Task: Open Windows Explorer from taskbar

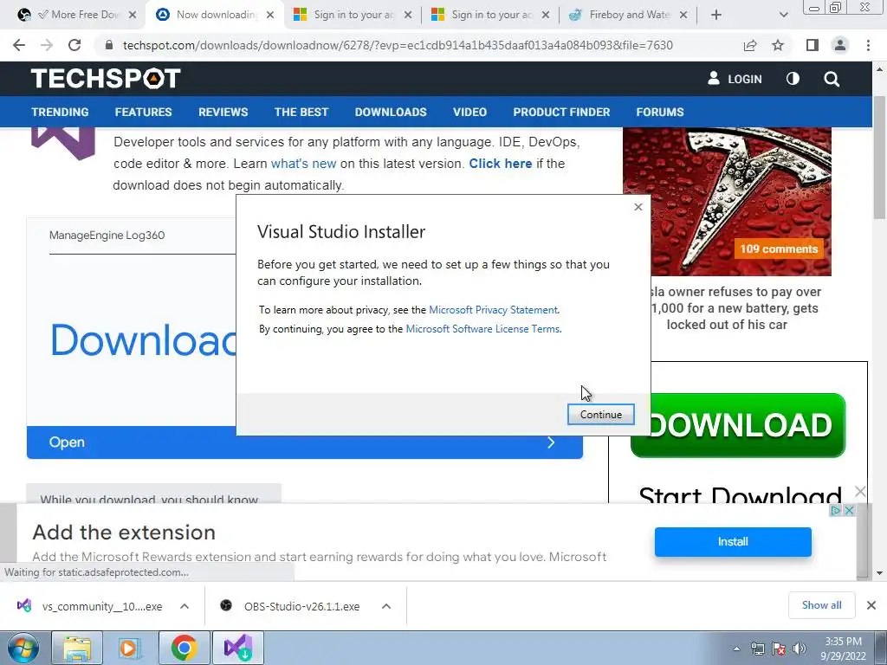Action: click(77, 648)
